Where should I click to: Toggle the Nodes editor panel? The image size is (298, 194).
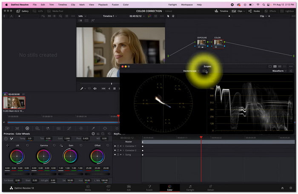coord(254,11)
